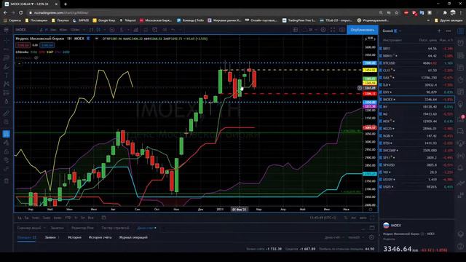Toggle magnet mode for drawings

pos(6,134)
